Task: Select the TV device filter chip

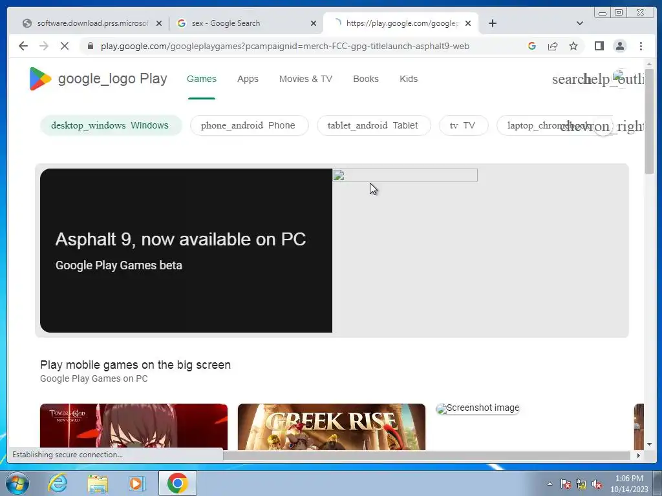Action: (x=464, y=125)
